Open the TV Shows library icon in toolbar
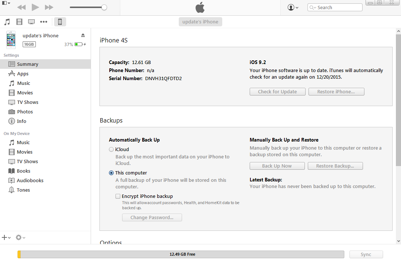The height and width of the screenshot is (263, 401). (31, 22)
